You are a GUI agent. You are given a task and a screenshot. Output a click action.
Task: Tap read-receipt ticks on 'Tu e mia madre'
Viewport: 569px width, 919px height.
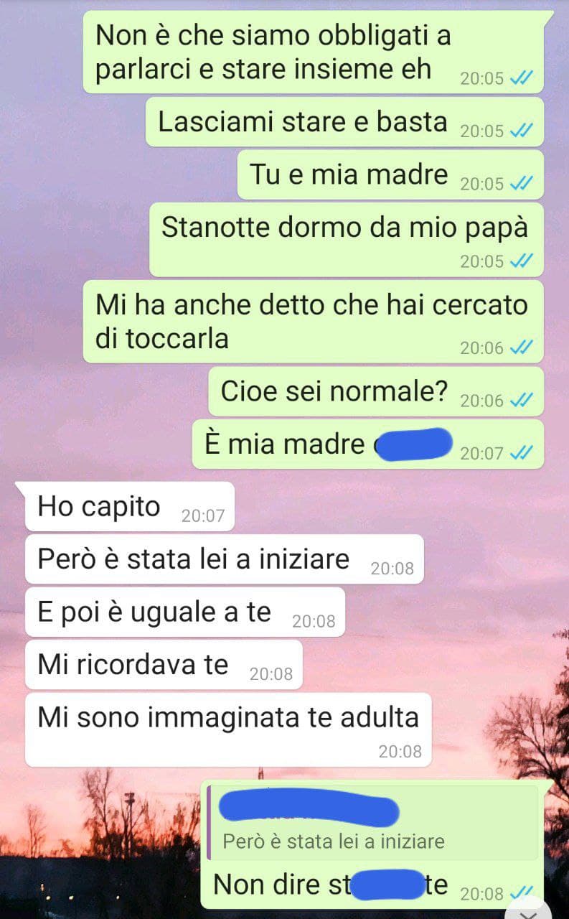pos(520,184)
